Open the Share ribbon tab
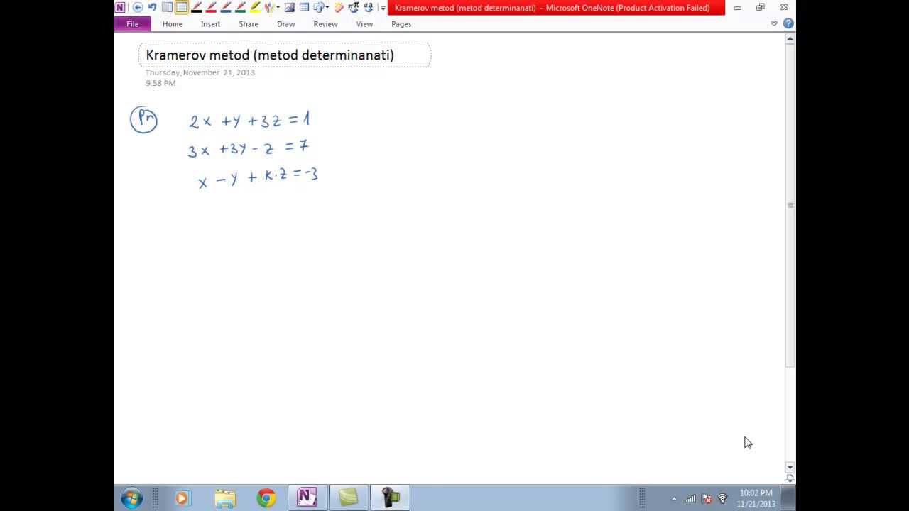Viewport: 909px width, 511px height. point(249,24)
